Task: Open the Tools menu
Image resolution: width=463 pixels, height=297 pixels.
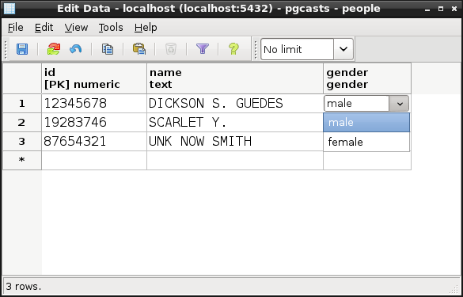Action: (111, 28)
